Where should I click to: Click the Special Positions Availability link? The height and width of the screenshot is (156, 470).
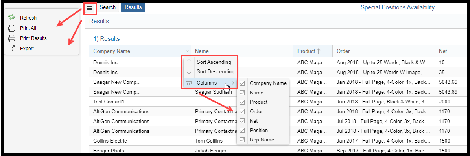click(x=398, y=7)
